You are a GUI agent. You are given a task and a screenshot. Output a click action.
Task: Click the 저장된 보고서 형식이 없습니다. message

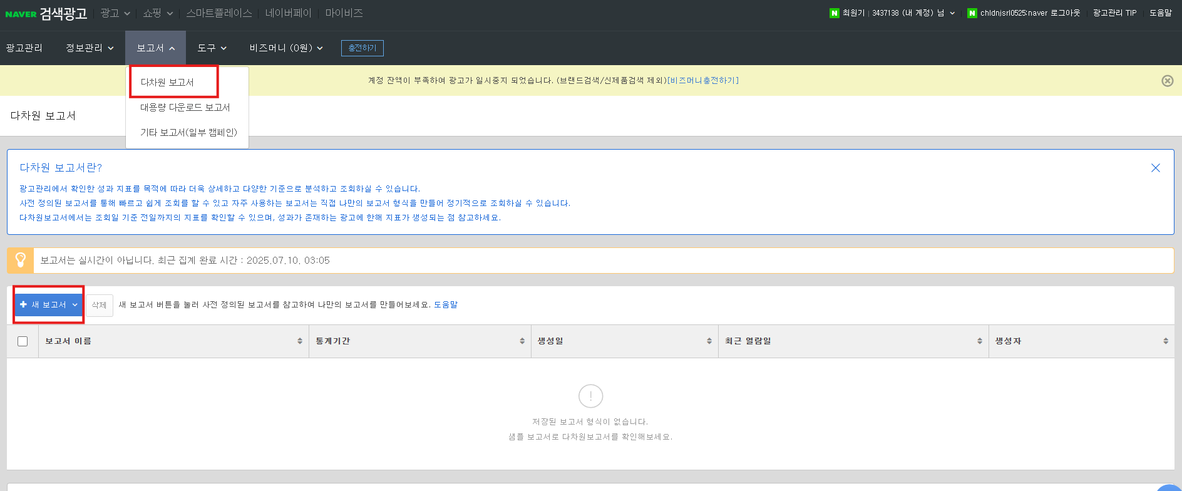click(x=590, y=422)
